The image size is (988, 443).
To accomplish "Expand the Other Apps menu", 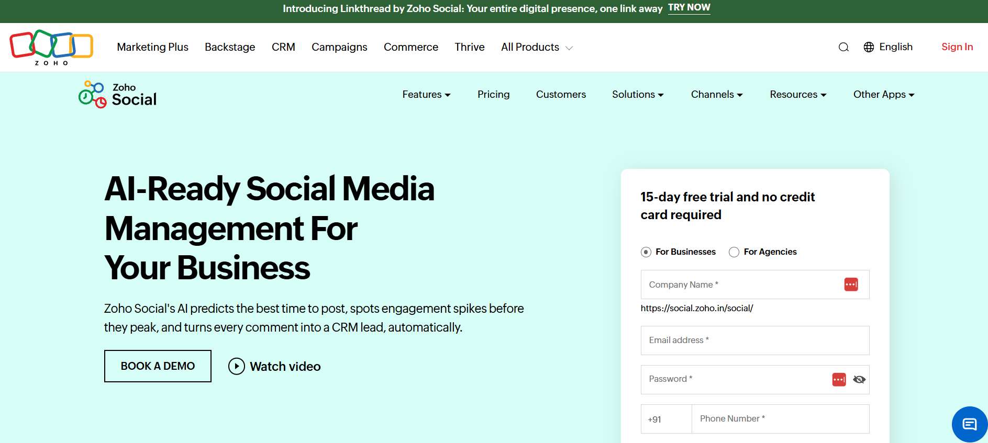I will pos(884,95).
